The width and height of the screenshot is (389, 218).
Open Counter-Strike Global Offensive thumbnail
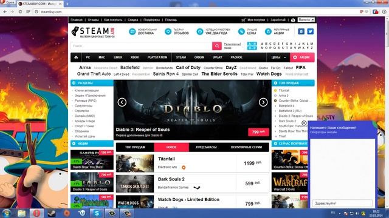coord(289,160)
